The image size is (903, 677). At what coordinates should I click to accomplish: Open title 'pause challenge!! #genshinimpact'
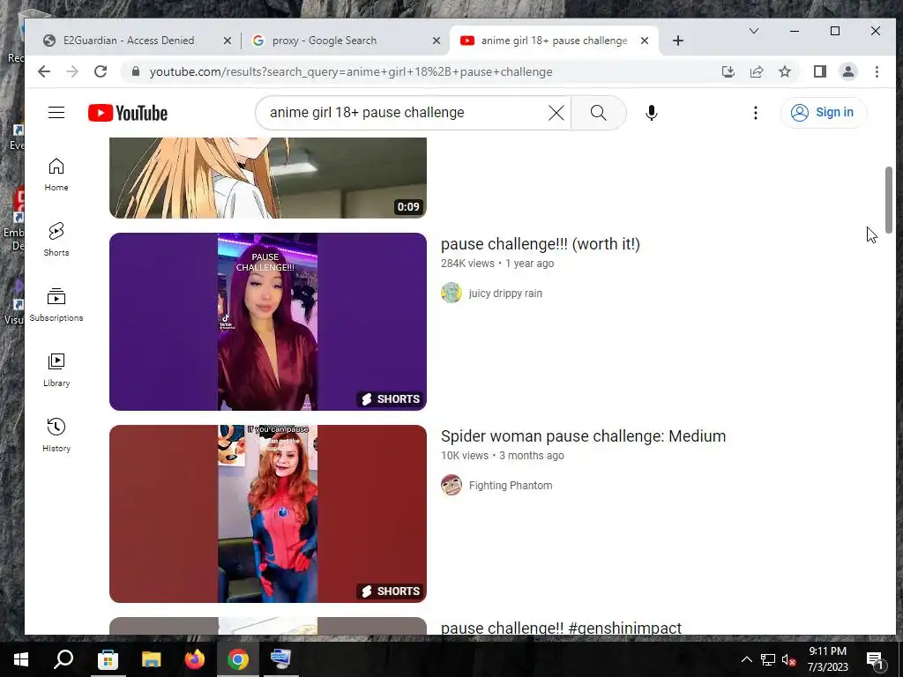pos(561,628)
